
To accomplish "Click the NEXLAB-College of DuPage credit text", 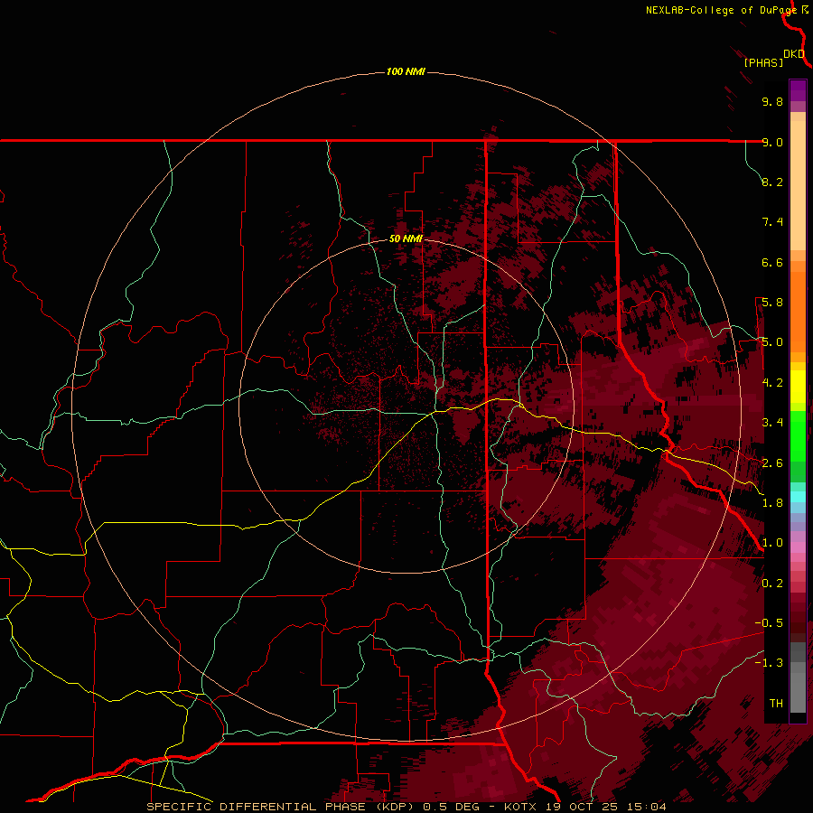I will coord(721,10).
